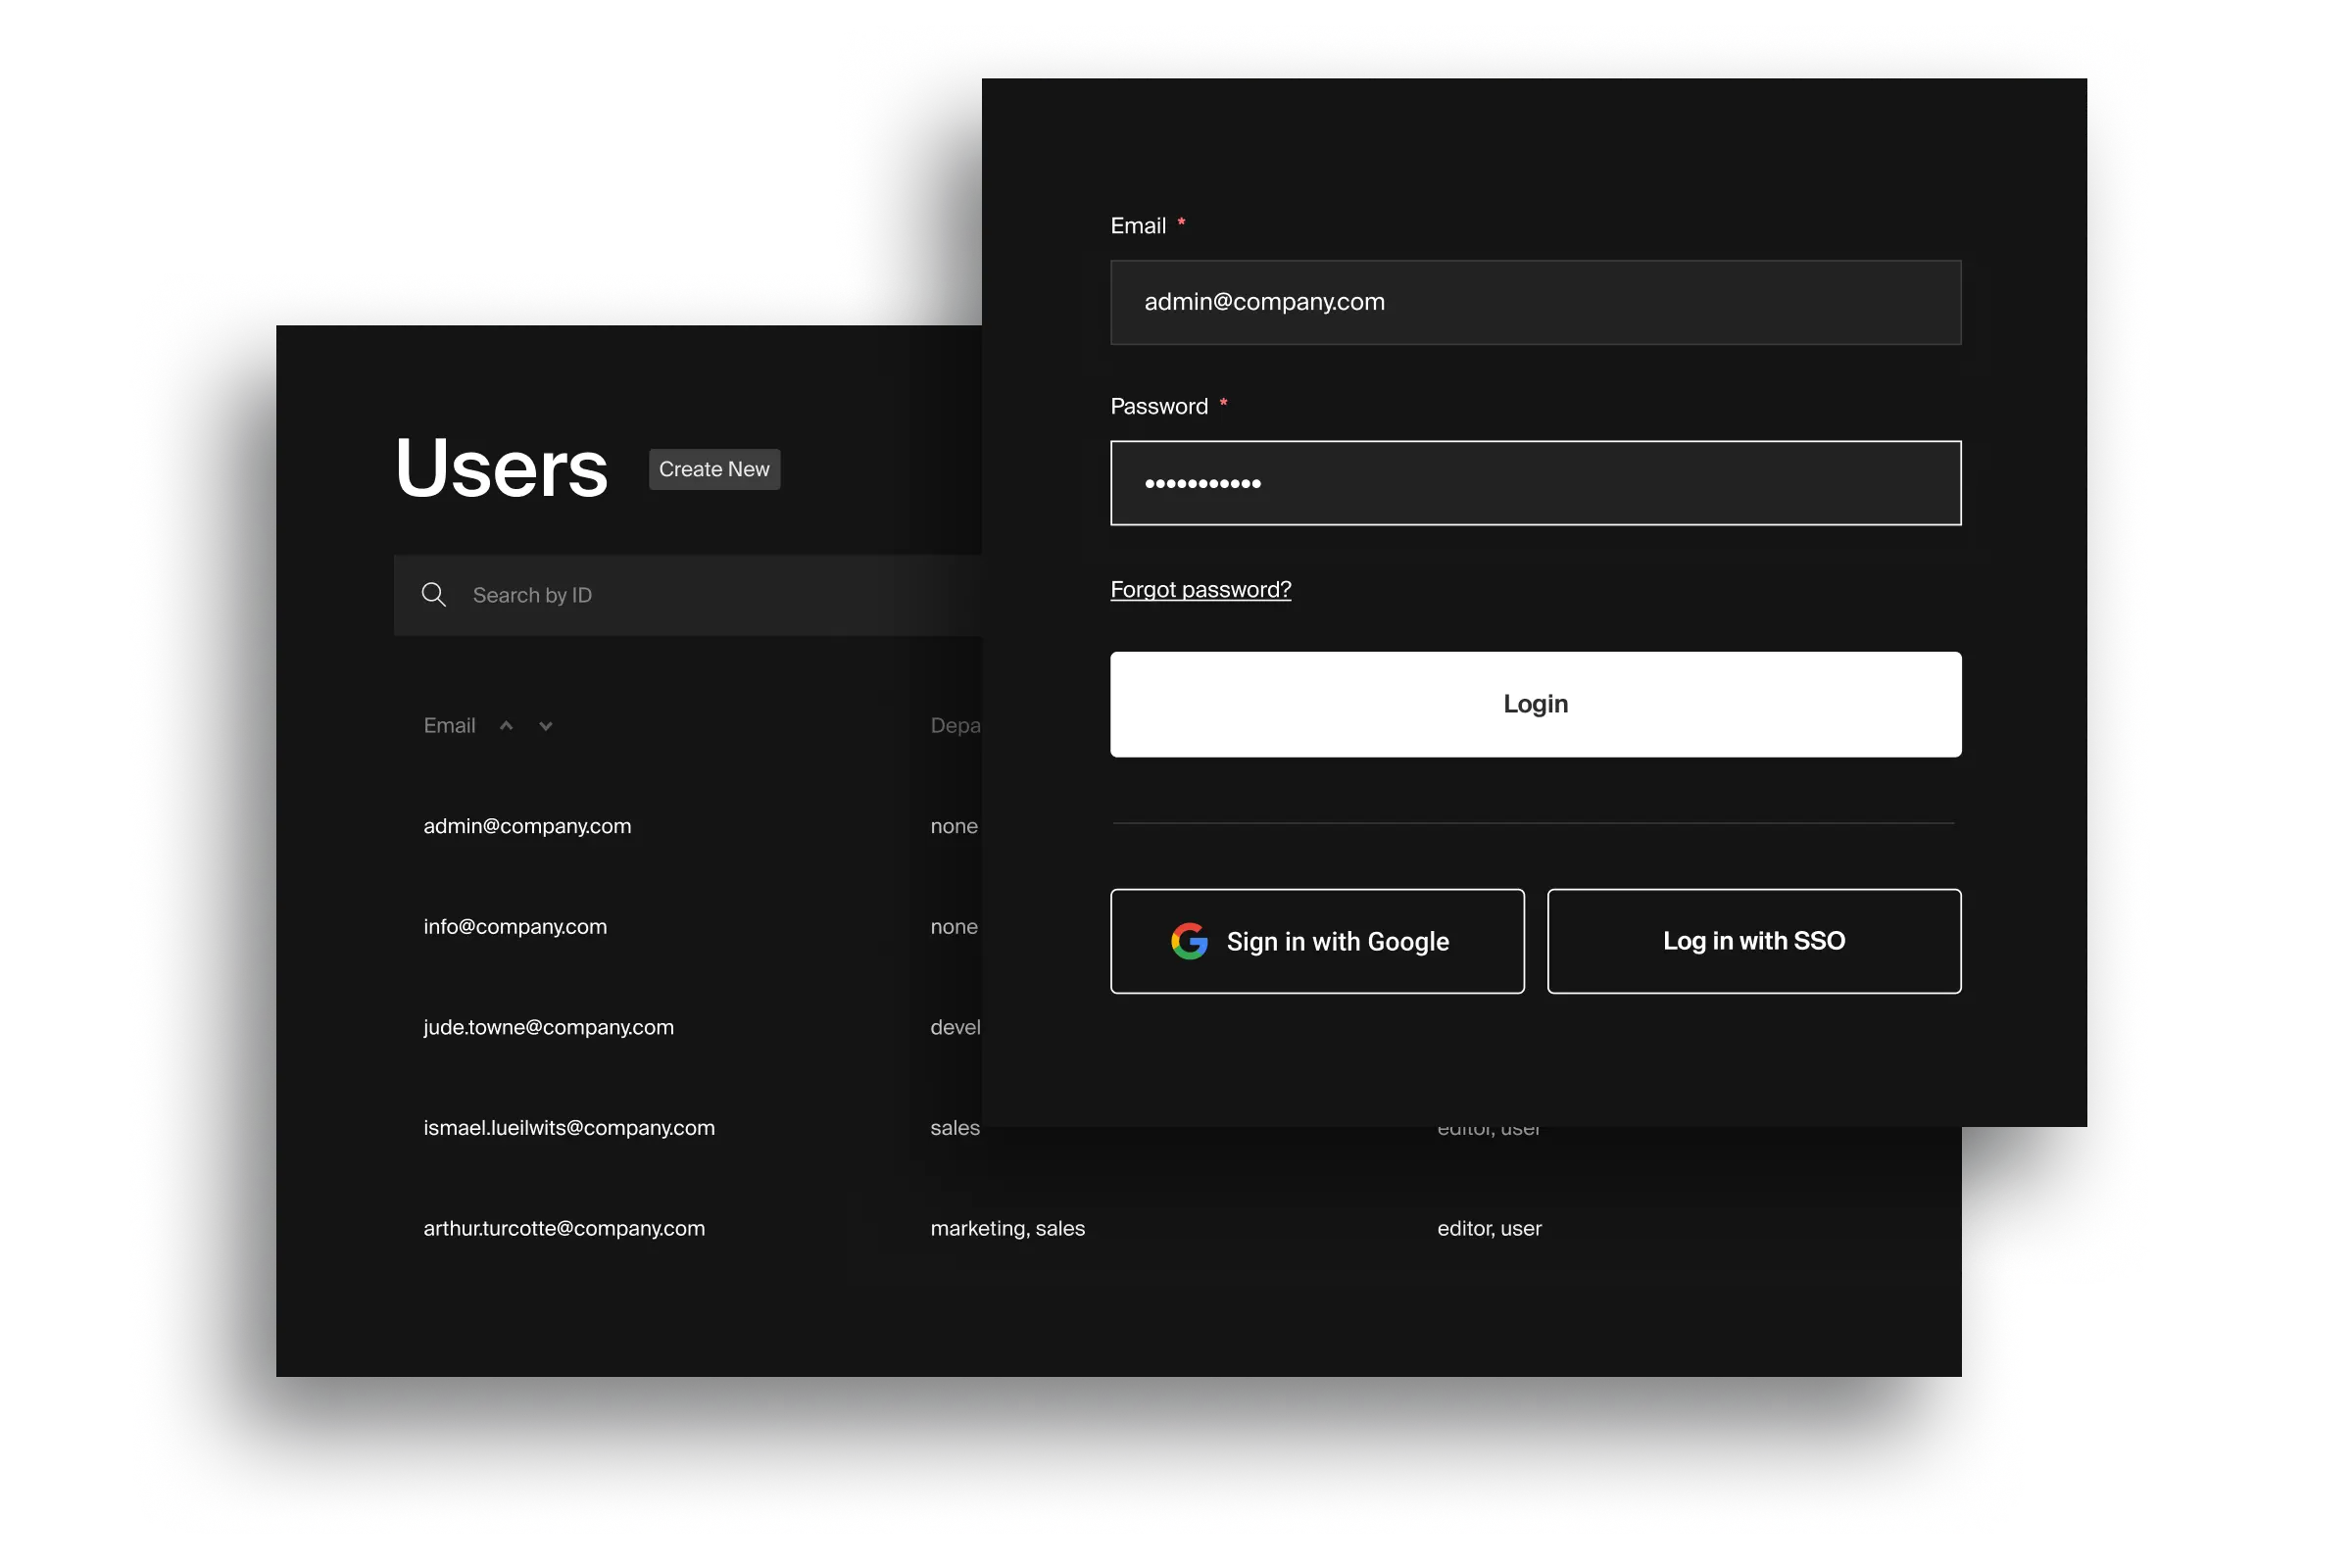Click the Google logo icon
The height and width of the screenshot is (1568, 2352).
pyautogui.click(x=1189, y=941)
